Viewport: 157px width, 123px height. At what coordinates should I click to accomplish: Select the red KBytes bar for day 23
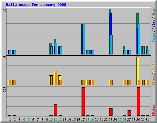[111, 112]
